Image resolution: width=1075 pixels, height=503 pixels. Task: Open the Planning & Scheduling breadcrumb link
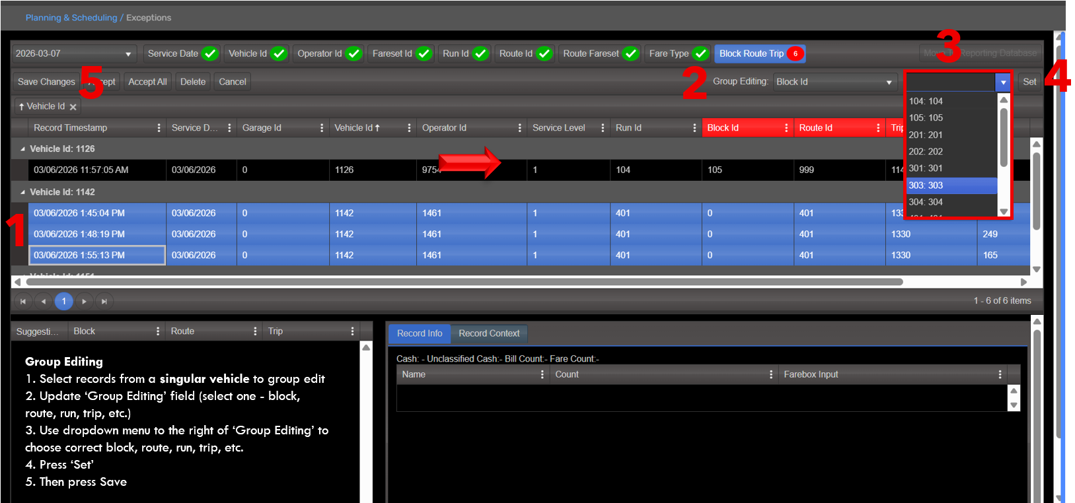pos(71,18)
